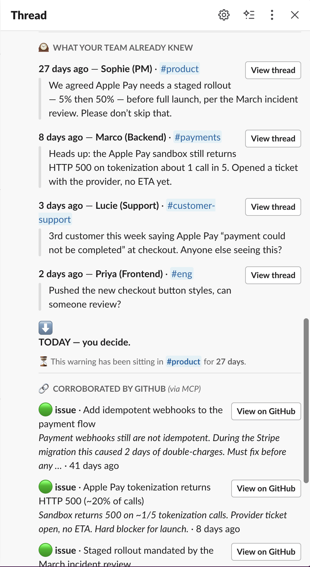Click the link icon next to Corroborated by GitHub
310x567 pixels.
coord(44,389)
